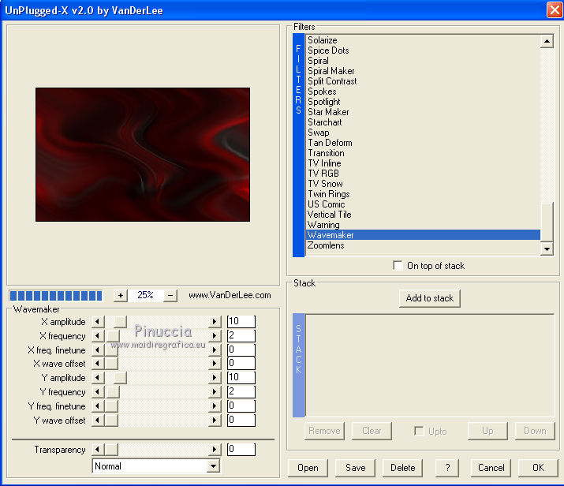Choose the Tan Deform filter
Image resolution: width=564 pixels, height=486 pixels.
[x=330, y=143]
